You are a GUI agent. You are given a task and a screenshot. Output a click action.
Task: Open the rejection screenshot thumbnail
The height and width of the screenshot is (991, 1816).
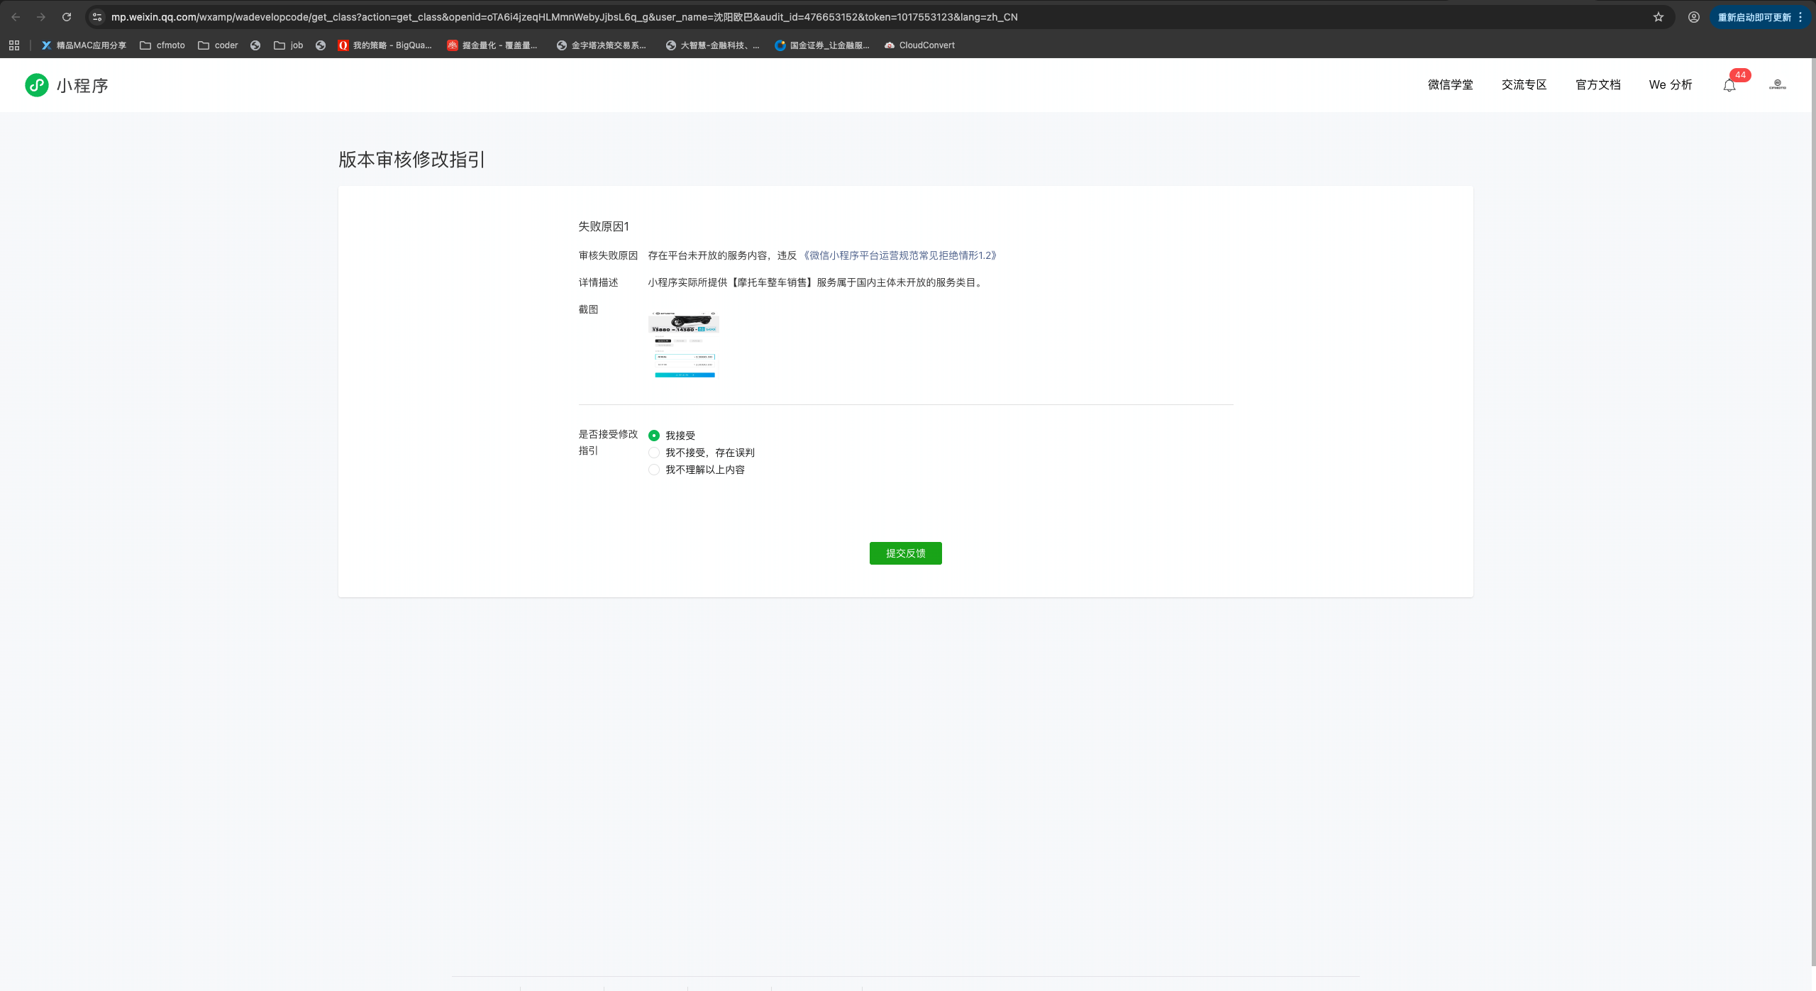point(684,345)
